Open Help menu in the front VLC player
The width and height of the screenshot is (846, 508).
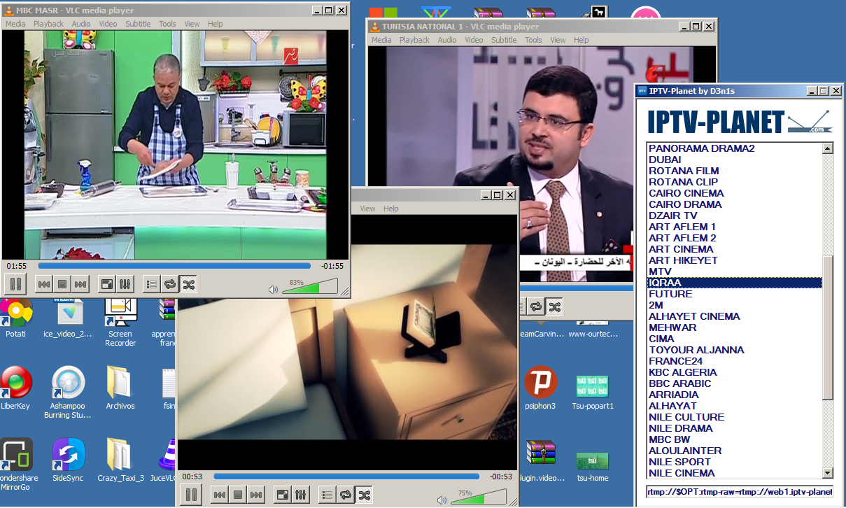pos(391,209)
